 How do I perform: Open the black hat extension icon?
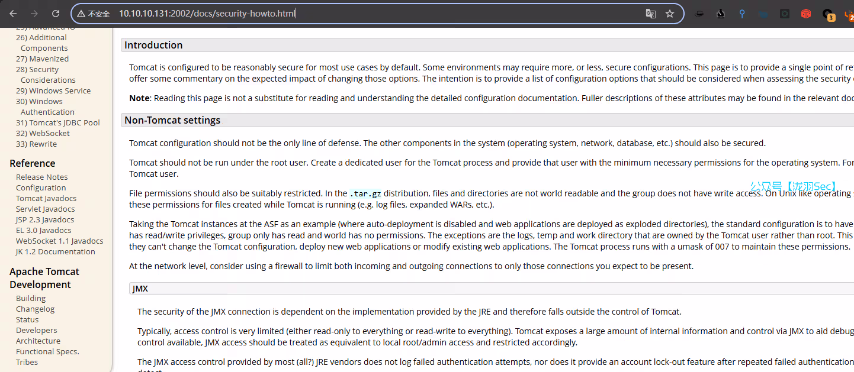pos(699,14)
